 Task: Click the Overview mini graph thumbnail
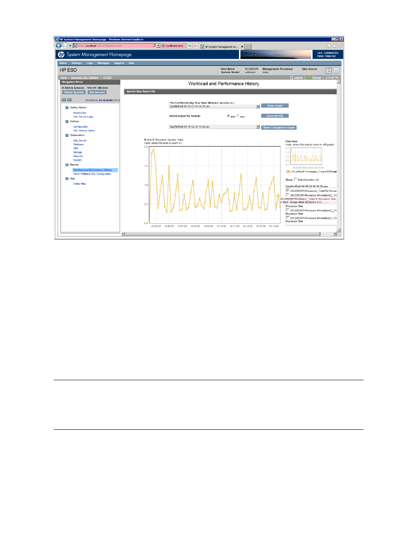306,156
